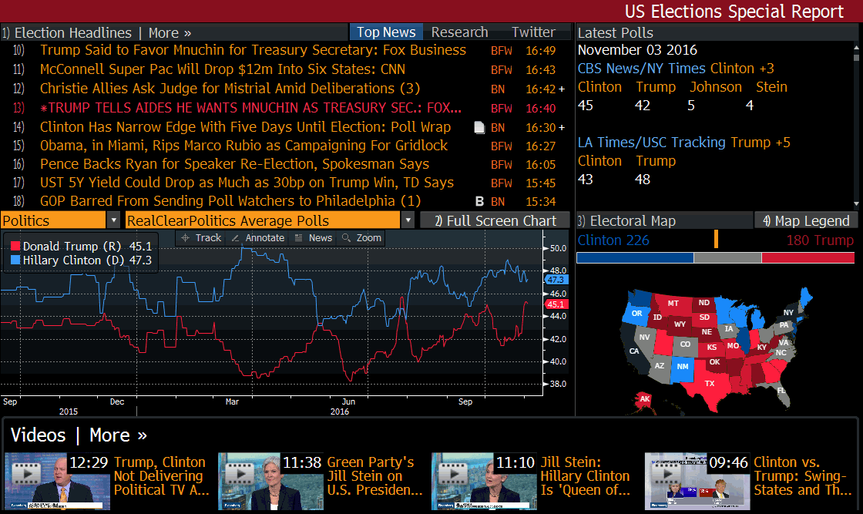Image resolution: width=863 pixels, height=514 pixels.
Task: Switch to the Top News tab
Action: coord(386,32)
